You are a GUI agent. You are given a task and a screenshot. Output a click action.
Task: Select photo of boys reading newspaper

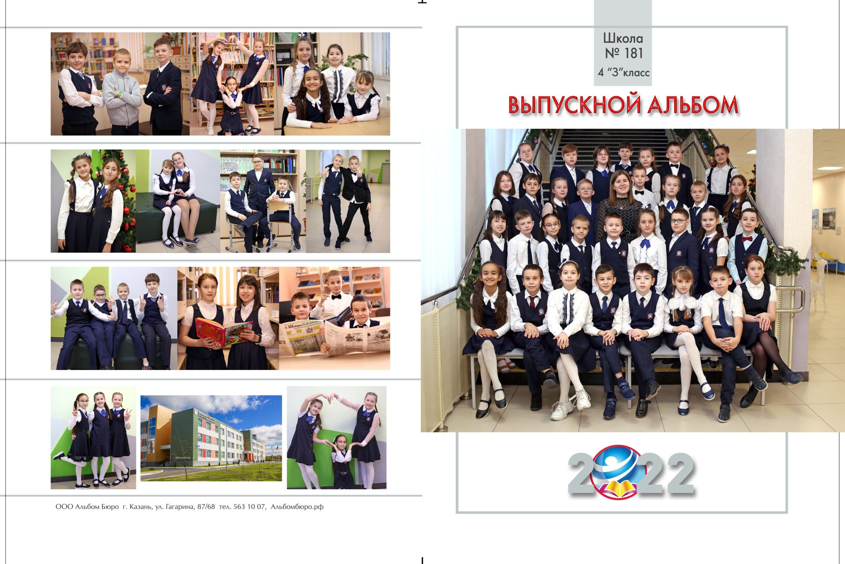point(334,318)
